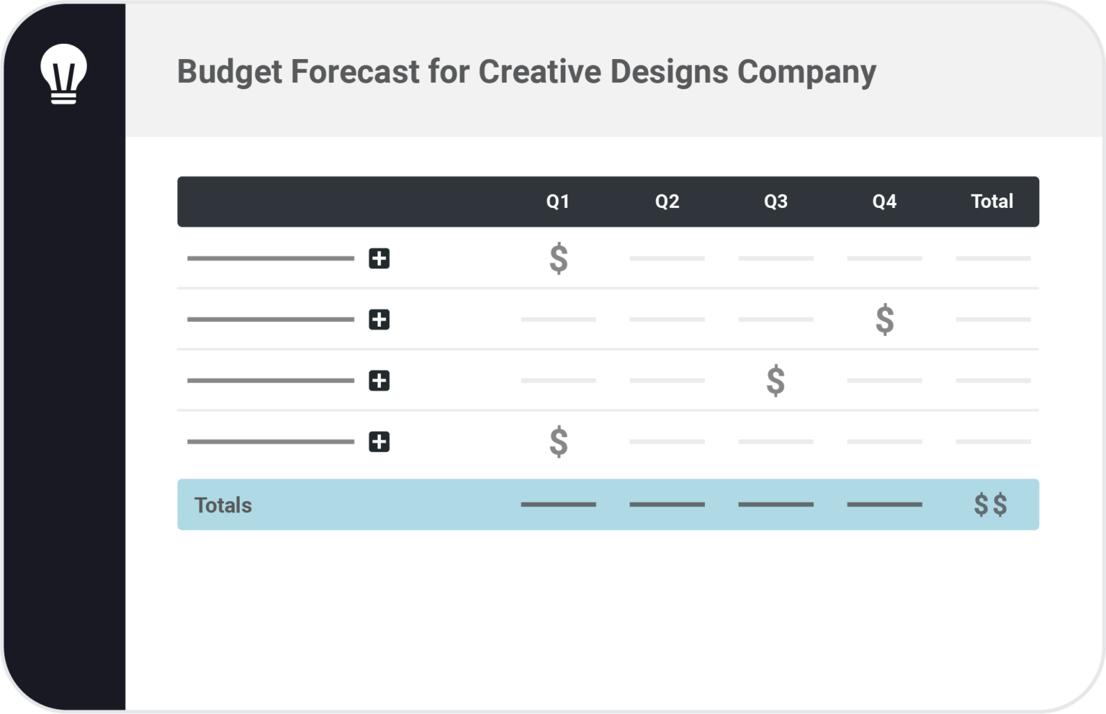Select the Q3 column header
The width and height of the screenshot is (1106, 714).
(775, 202)
